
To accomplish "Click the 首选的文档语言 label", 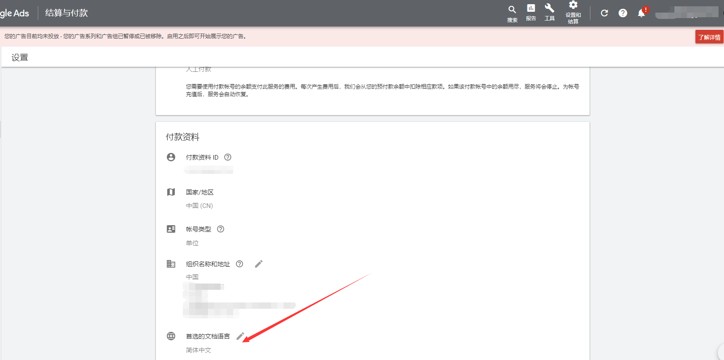I will pos(208,336).
